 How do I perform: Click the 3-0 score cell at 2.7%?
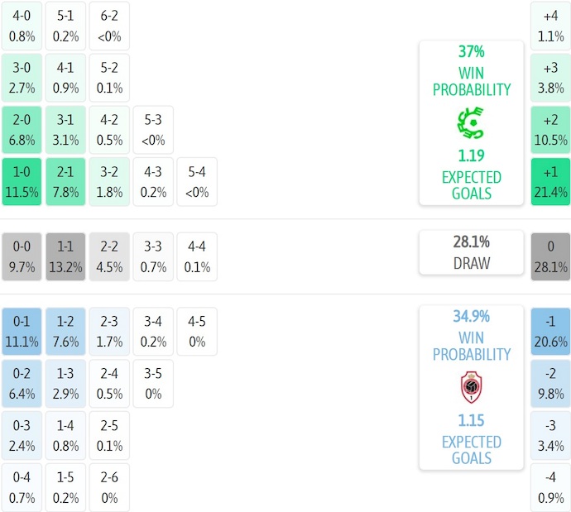(22, 79)
